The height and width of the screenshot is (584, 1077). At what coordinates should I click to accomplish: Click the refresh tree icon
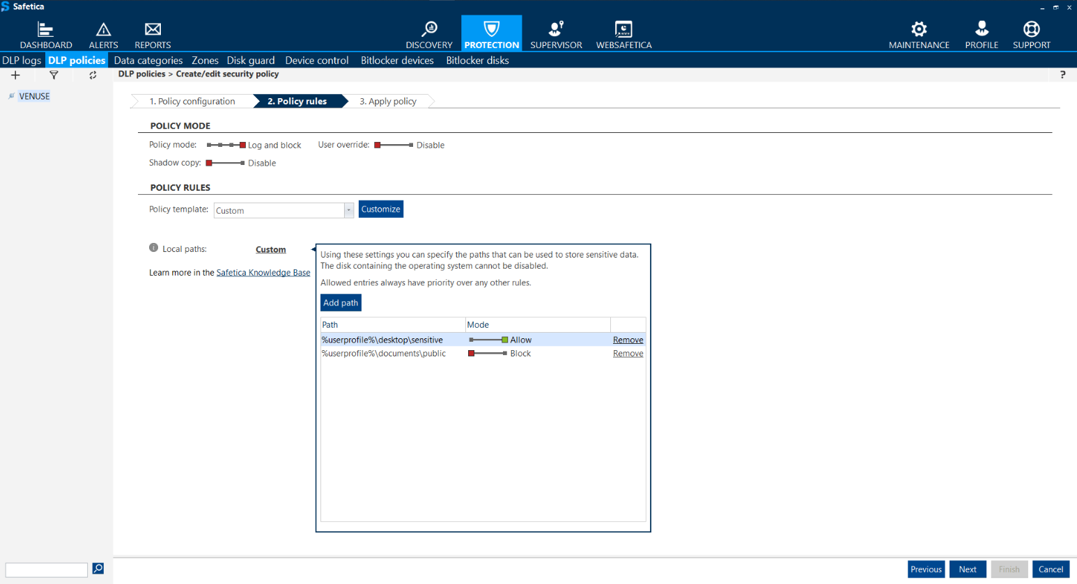tap(93, 75)
